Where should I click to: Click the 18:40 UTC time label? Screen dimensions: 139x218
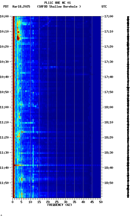point(109,168)
